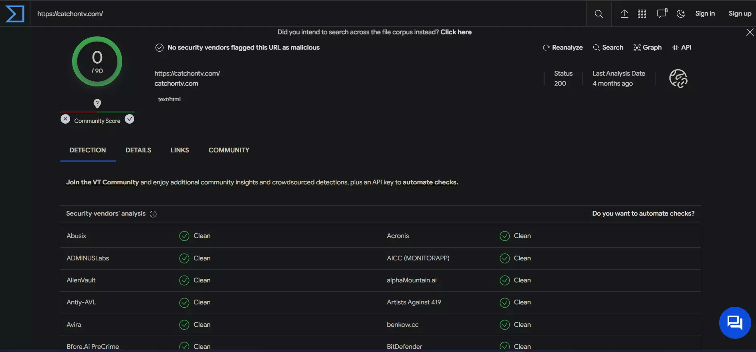Click the catchontv.com domain text

pos(176,84)
